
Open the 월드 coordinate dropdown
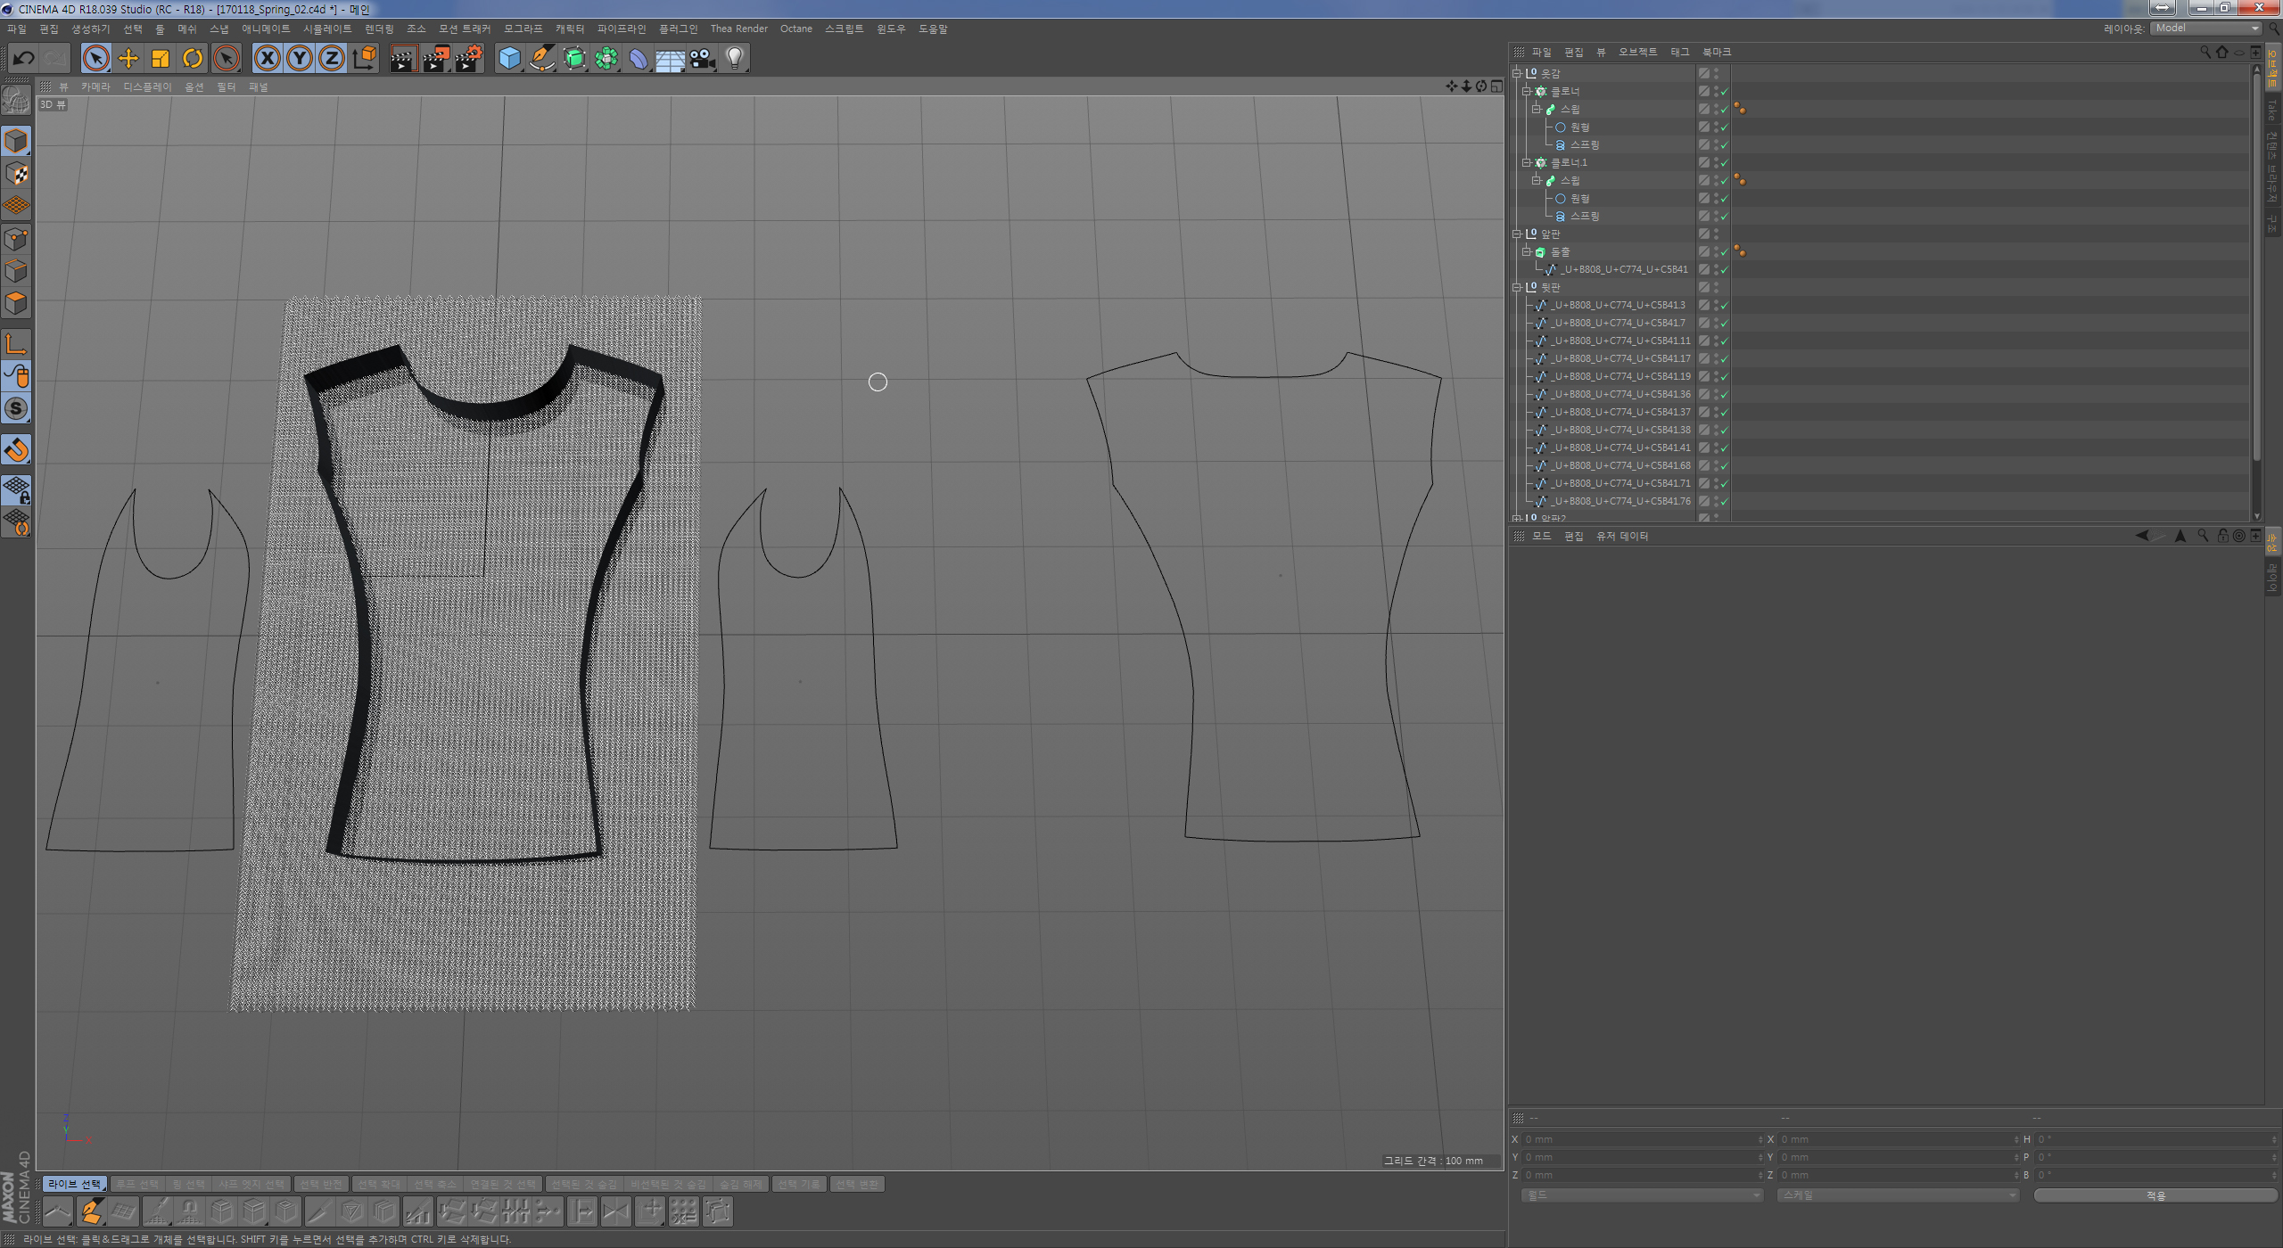pos(1642,1195)
